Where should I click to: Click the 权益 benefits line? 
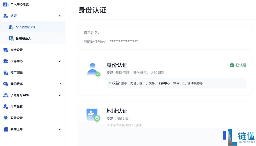click(157, 83)
